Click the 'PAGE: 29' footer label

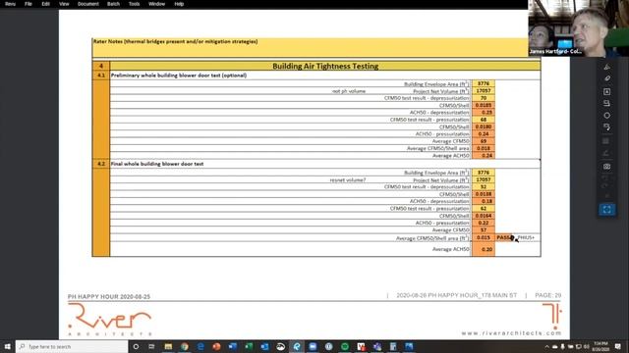point(547,295)
